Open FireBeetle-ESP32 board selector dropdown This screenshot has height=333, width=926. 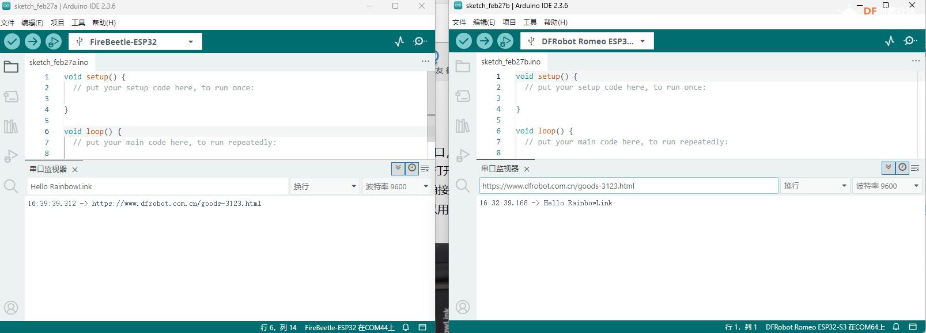point(135,41)
